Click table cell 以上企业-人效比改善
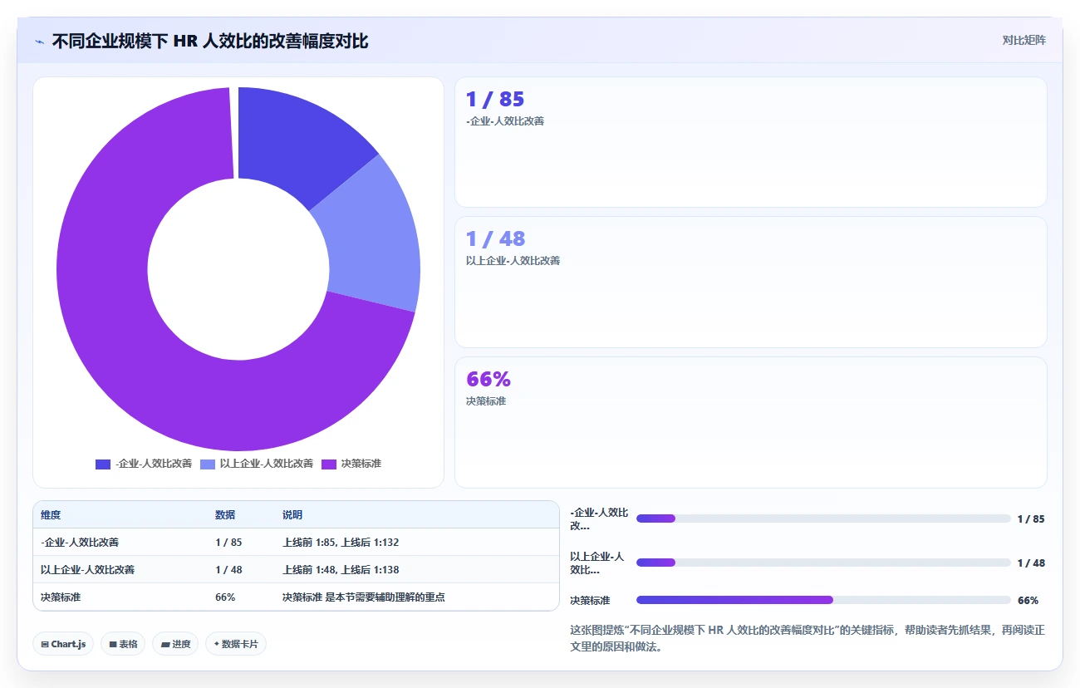The width and height of the screenshot is (1080, 688). (88, 570)
